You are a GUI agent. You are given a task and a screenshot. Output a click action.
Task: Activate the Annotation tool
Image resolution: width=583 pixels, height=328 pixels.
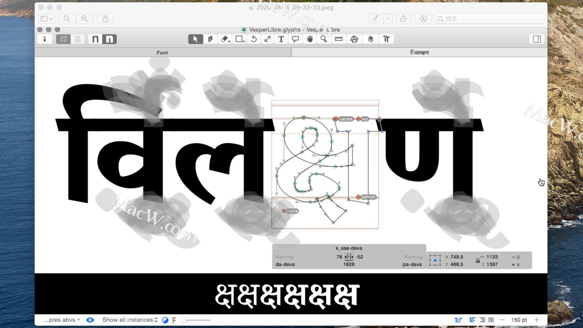pyautogui.click(x=295, y=39)
